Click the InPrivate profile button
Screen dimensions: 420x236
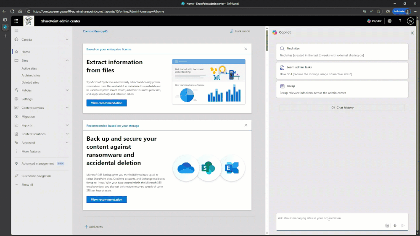point(402,11)
